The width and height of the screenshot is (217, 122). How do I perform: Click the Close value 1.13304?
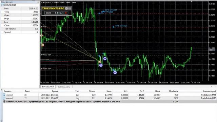point(35,25)
